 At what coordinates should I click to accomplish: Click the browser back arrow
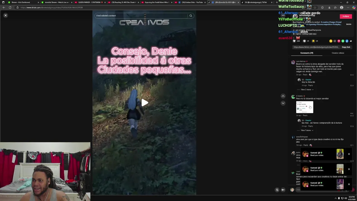(4, 8)
